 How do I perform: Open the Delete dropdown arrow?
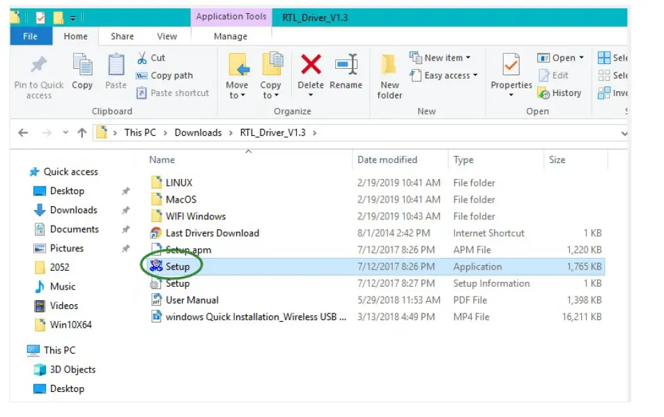(311, 95)
